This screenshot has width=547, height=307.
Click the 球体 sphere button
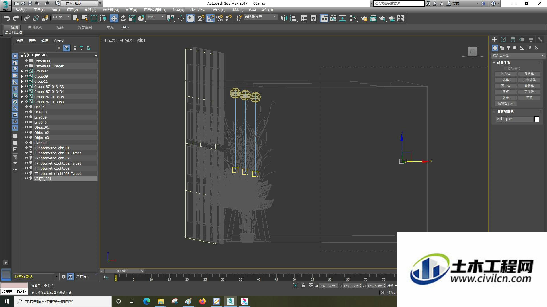[506, 80]
